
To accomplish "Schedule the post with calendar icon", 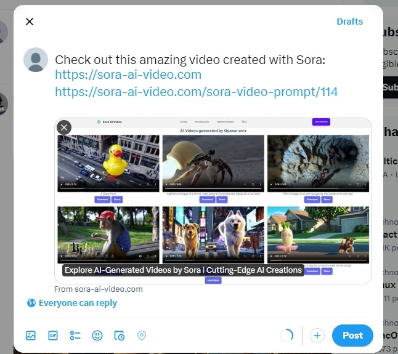I will pyautogui.click(x=120, y=336).
